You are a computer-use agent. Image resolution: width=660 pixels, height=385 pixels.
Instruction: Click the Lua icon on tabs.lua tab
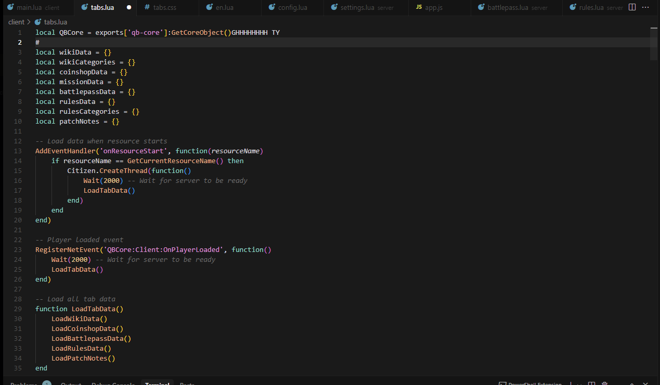[84, 7]
